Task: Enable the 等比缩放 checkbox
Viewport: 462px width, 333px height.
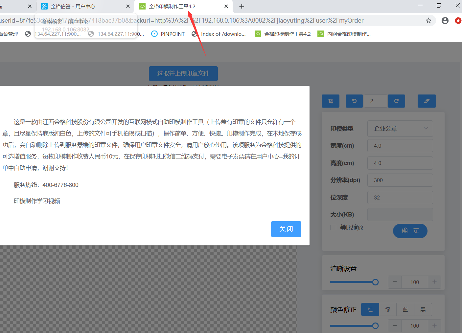Action: point(333,228)
